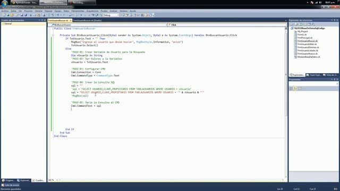Switch to Team Explorer tab
This screenshot has width=340, height=191.
[313, 75]
